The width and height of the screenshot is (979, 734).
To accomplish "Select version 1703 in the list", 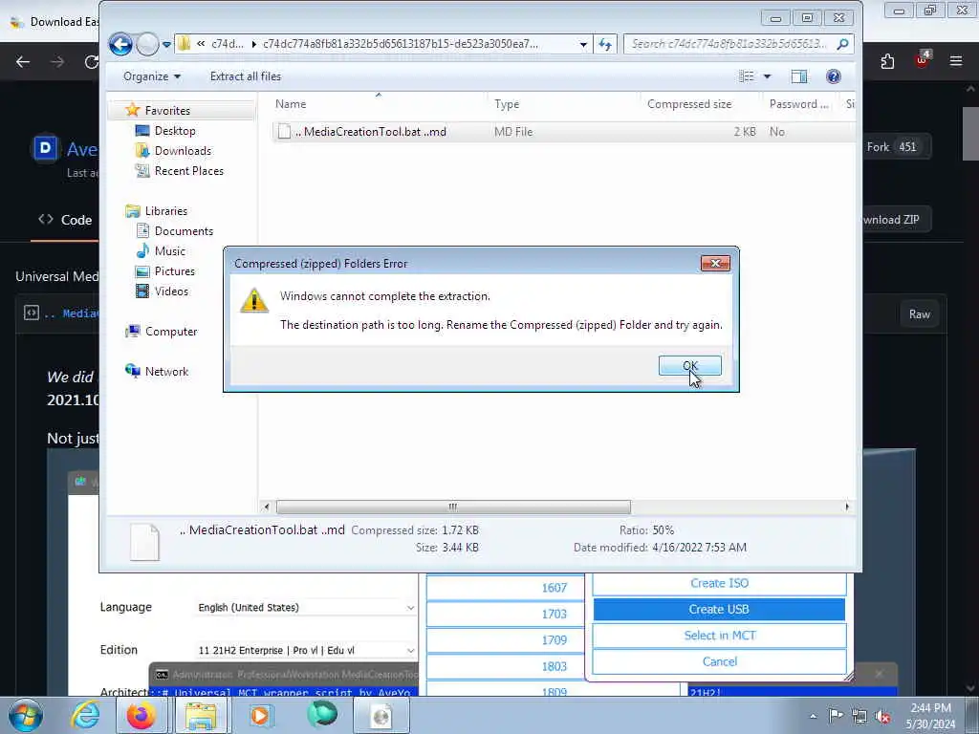I will 505,615.
